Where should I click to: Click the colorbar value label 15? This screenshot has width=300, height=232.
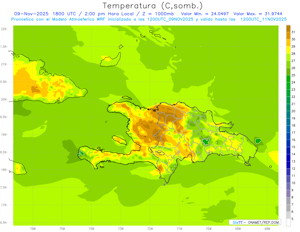293,147
